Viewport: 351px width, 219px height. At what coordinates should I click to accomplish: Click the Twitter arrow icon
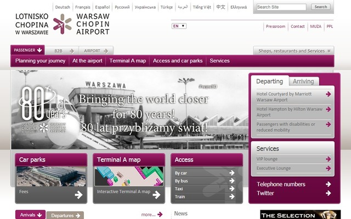pyautogui.click(x=328, y=193)
